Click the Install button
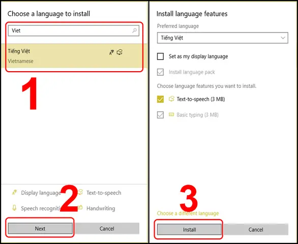This screenshot has width=298, height=244. [189, 229]
